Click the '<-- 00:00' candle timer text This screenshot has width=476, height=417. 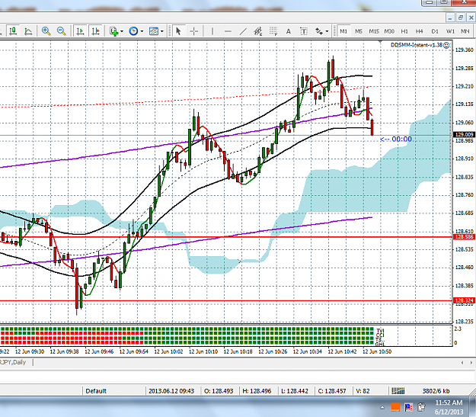[x=396, y=140]
